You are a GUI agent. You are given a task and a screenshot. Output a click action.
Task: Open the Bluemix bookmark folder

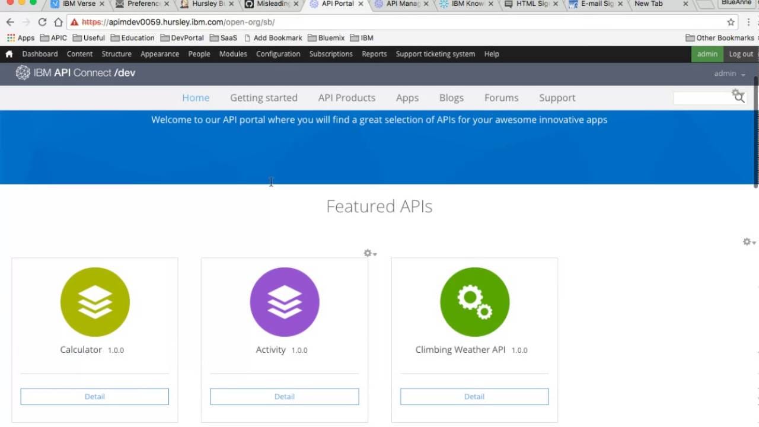pyautogui.click(x=326, y=38)
